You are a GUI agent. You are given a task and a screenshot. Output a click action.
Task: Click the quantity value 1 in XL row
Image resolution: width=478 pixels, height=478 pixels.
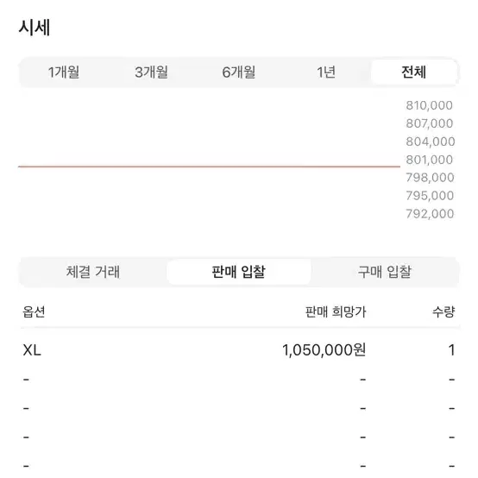(x=452, y=350)
